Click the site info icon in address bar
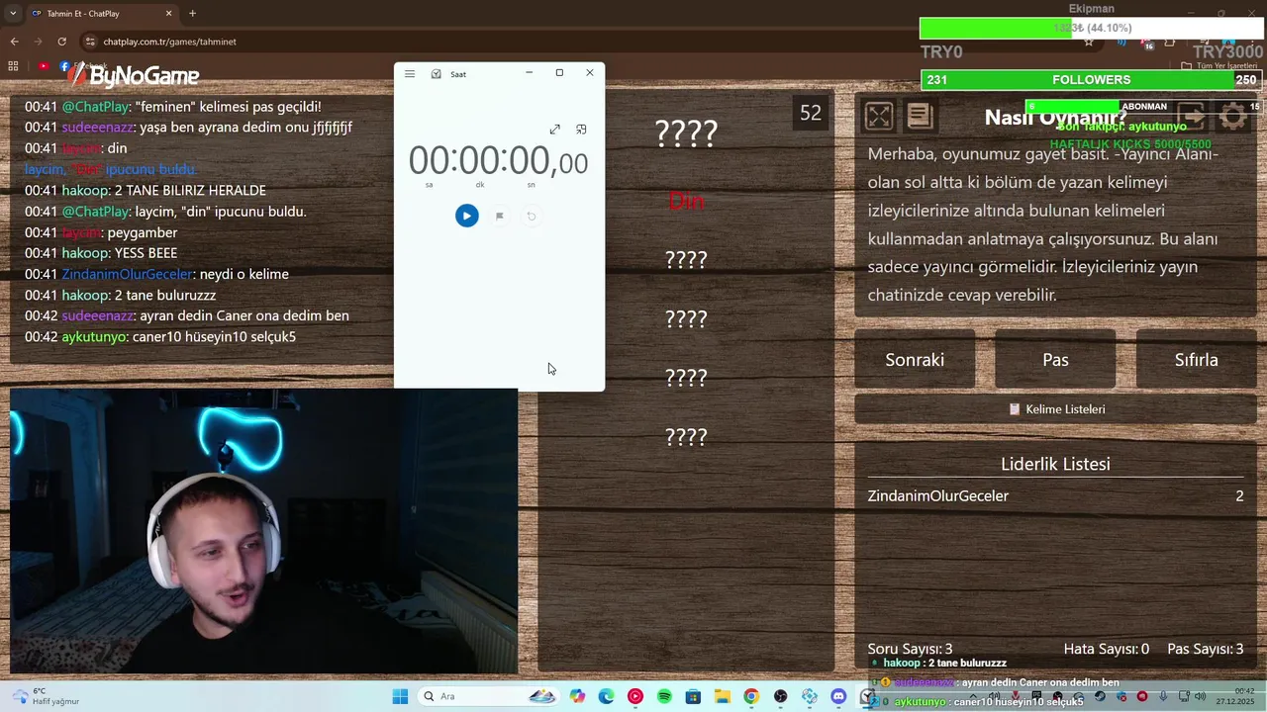Image resolution: width=1267 pixels, height=712 pixels. [90, 42]
